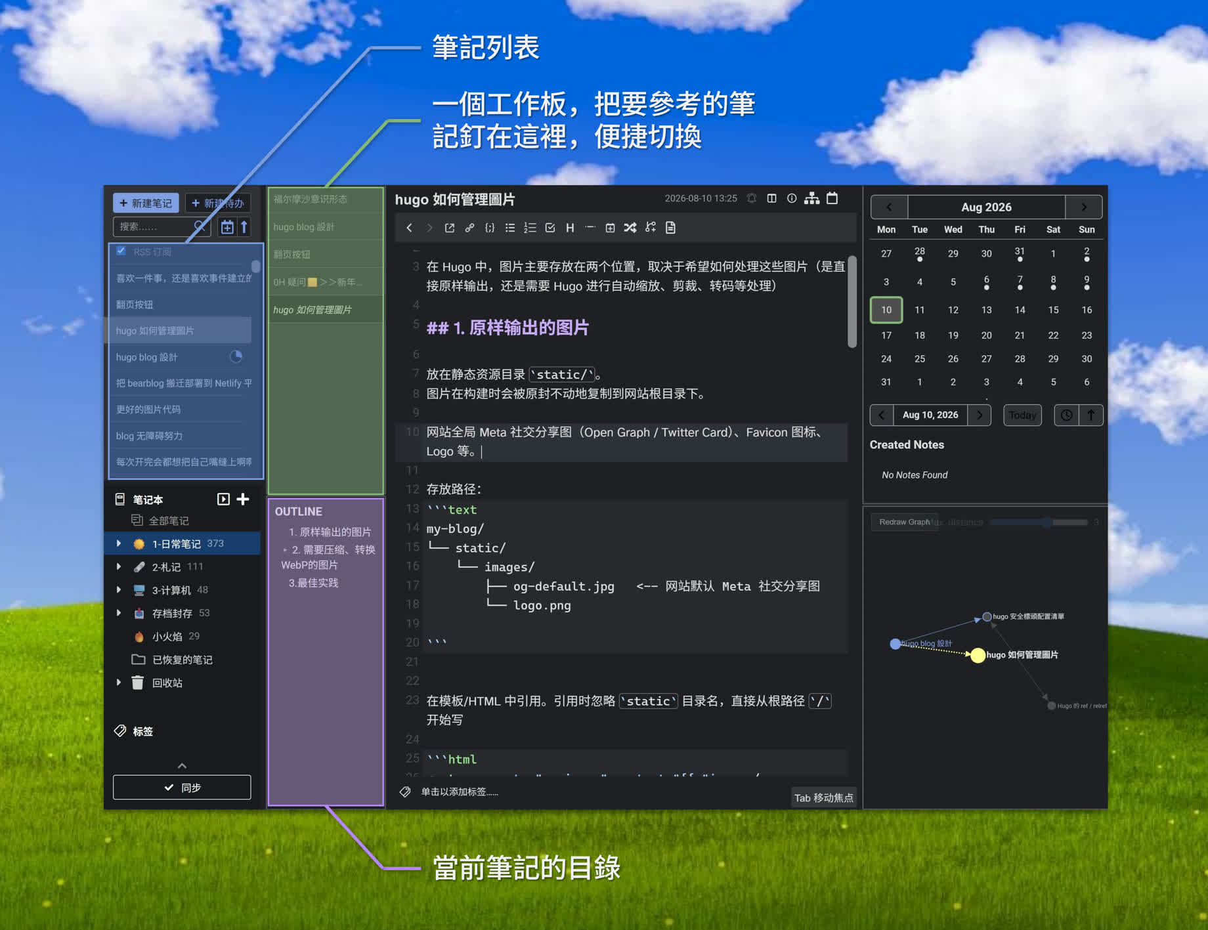
Task: Click the Today button
Action: (1022, 415)
